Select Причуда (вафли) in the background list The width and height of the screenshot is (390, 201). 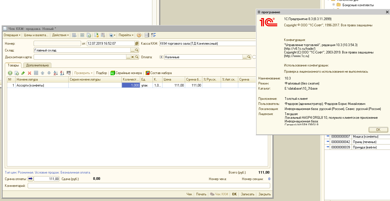coord(365,147)
